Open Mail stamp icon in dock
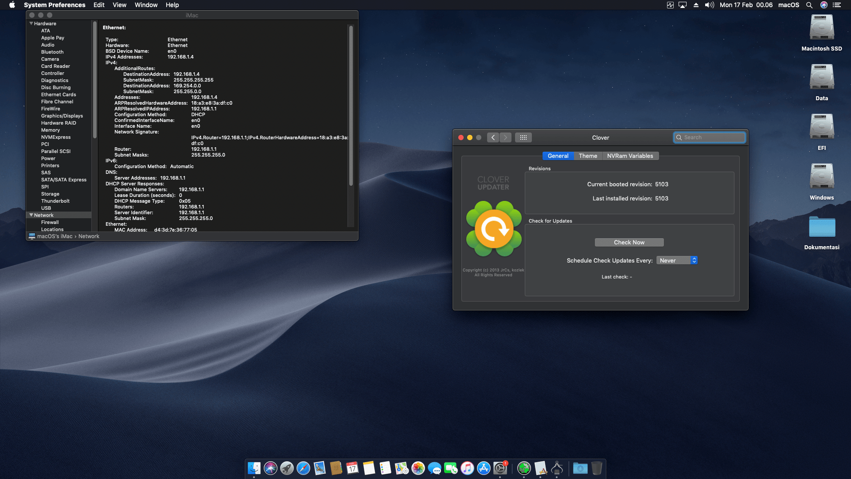 tap(320, 468)
